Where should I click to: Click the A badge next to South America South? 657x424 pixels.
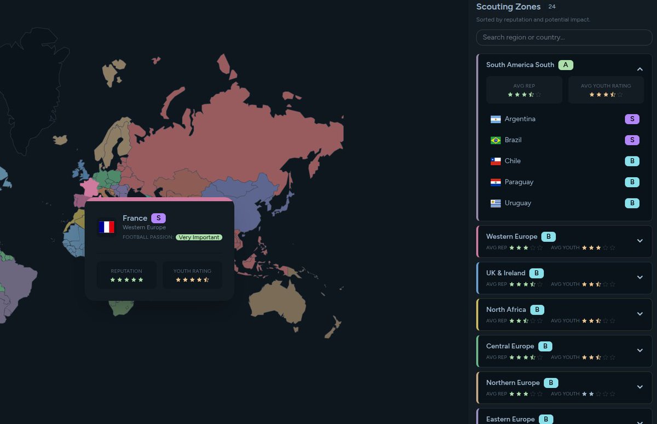pos(566,65)
